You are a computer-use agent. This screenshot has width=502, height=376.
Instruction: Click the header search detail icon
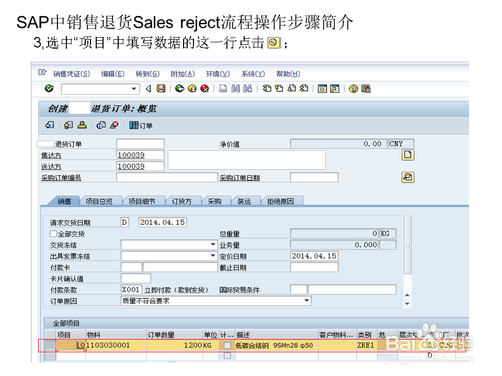pos(407,177)
